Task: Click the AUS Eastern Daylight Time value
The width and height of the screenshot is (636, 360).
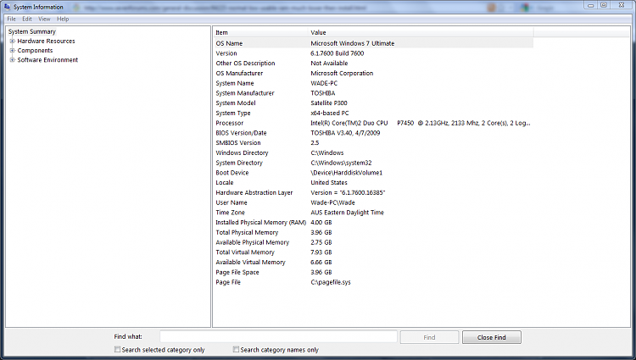Action: point(347,213)
